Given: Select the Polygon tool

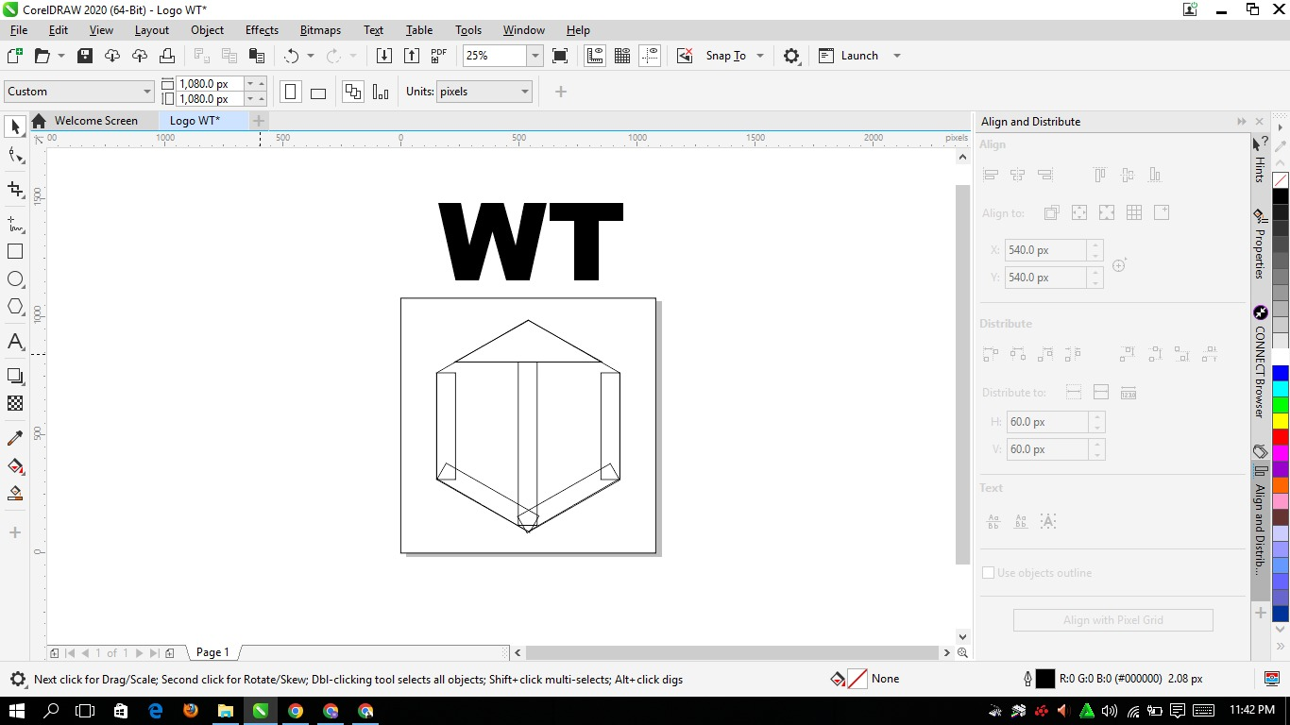Looking at the screenshot, I should coord(15,307).
